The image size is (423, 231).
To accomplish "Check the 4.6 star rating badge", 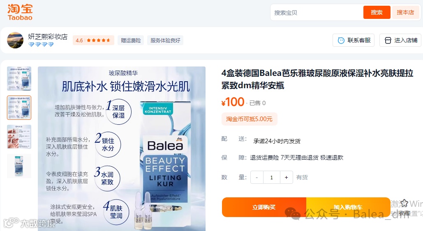I will point(93,40).
